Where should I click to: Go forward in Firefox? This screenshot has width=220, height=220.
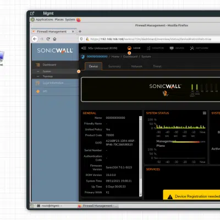(x=42, y=39)
